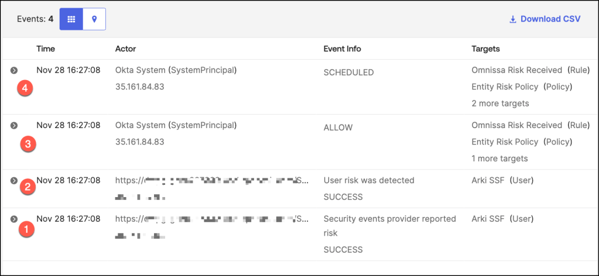This screenshot has width=599, height=276.
Task: Expand the ALLOW event row
Action: click(x=14, y=125)
